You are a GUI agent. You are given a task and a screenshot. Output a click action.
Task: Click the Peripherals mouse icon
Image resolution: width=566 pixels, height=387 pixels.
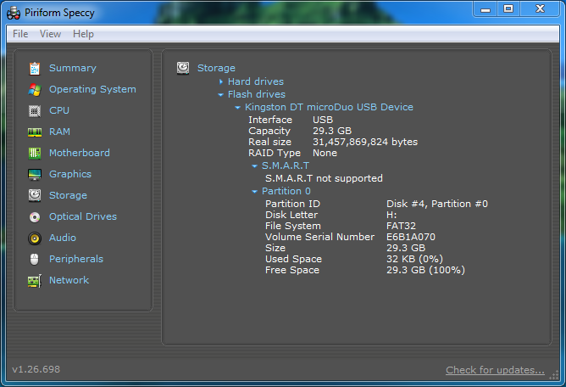point(35,259)
